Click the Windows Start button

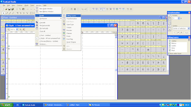tap(7, 105)
